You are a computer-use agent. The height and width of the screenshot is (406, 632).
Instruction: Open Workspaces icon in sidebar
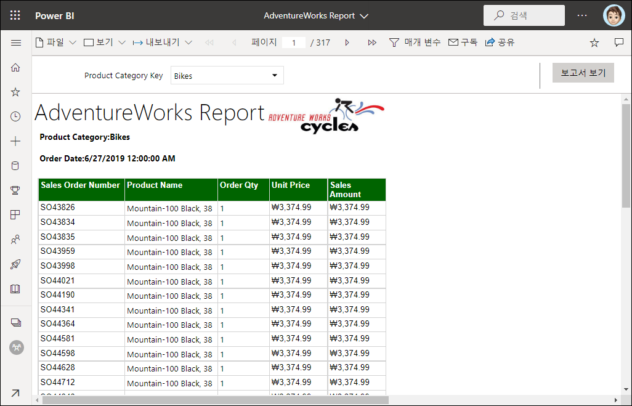[x=16, y=323]
